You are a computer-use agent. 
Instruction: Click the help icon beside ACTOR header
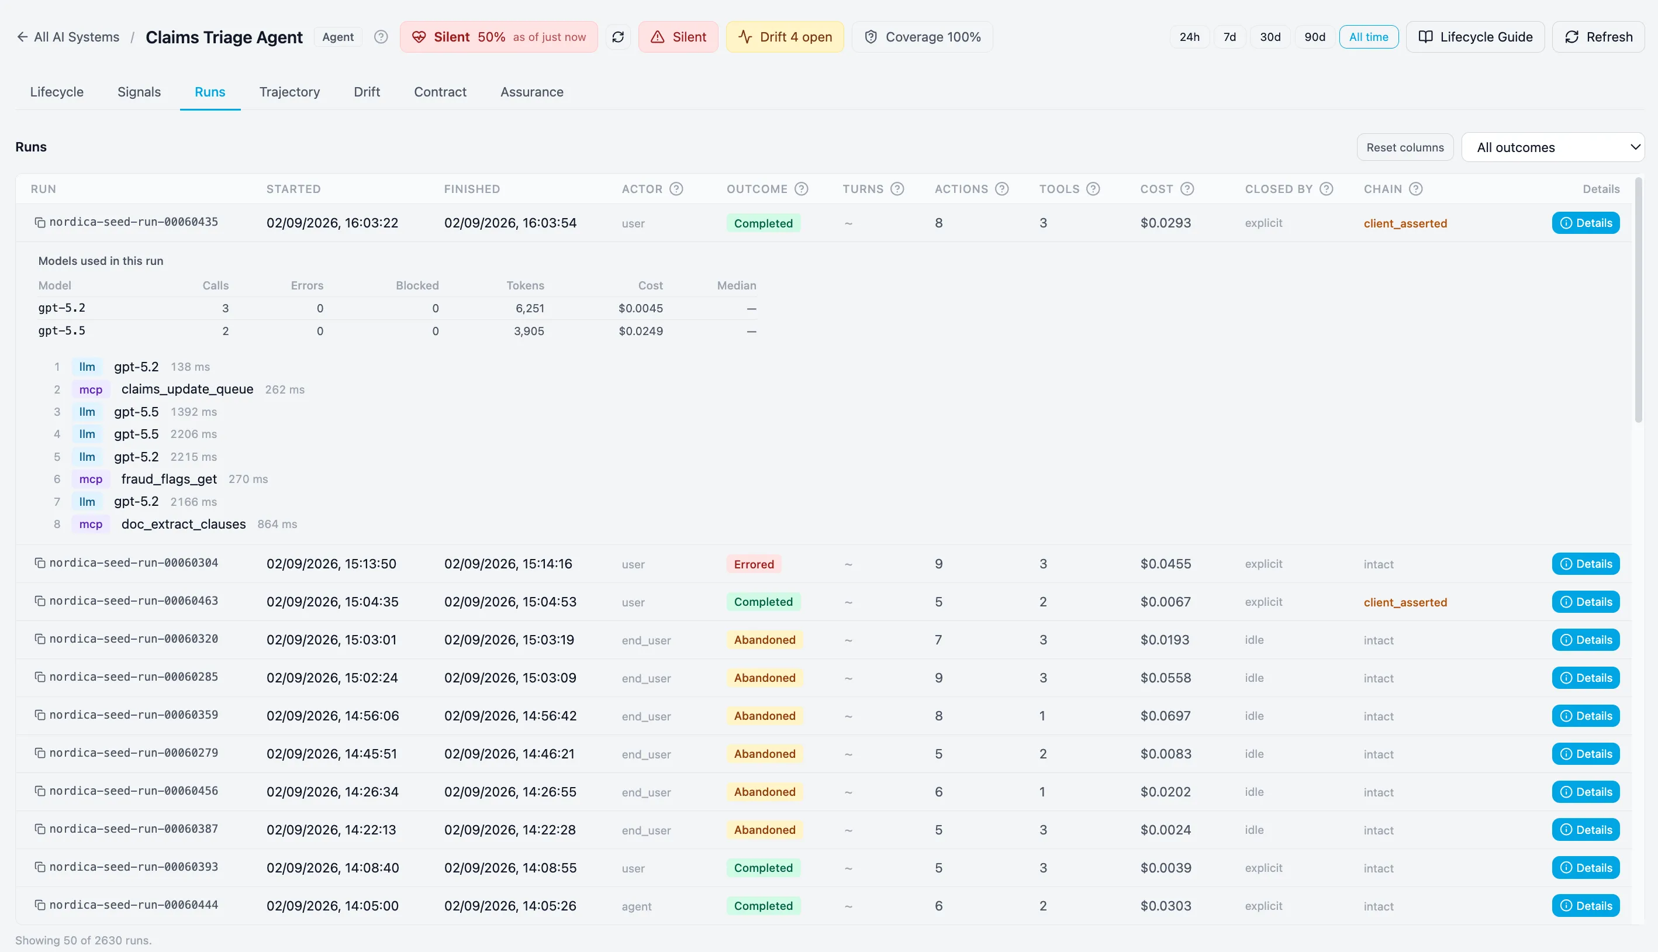tap(676, 189)
